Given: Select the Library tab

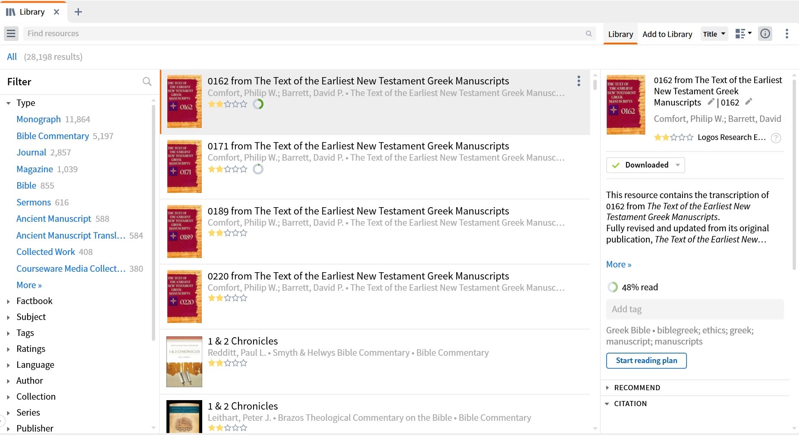Looking at the screenshot, I should [x=620, y=34].
